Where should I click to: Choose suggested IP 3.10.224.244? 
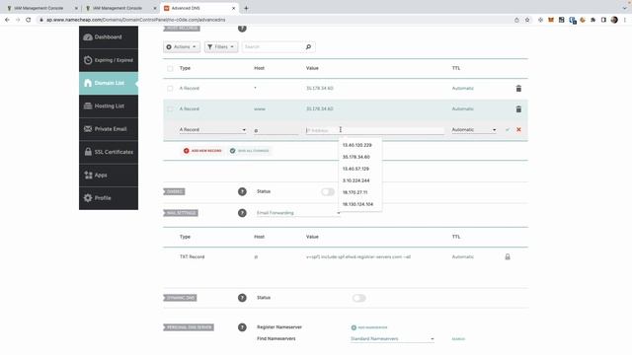pos(355,180)
